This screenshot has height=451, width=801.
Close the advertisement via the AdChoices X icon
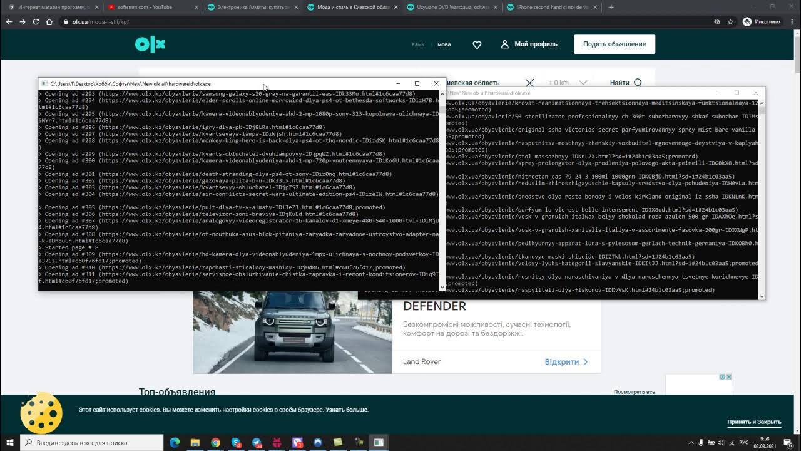pos(728,376)
